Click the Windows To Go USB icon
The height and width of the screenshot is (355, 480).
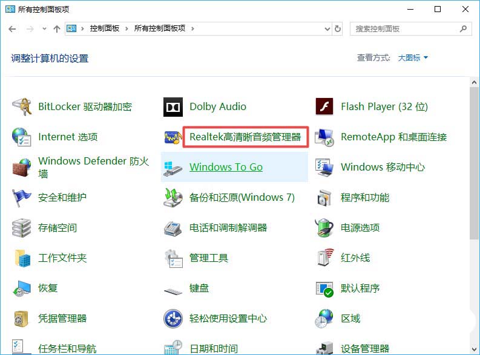[x=173, y=169]
